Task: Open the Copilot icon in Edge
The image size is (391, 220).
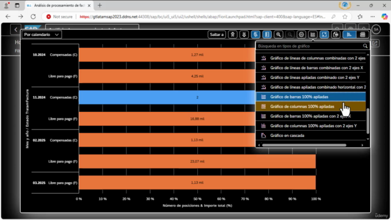Action: tap(384, 16)
